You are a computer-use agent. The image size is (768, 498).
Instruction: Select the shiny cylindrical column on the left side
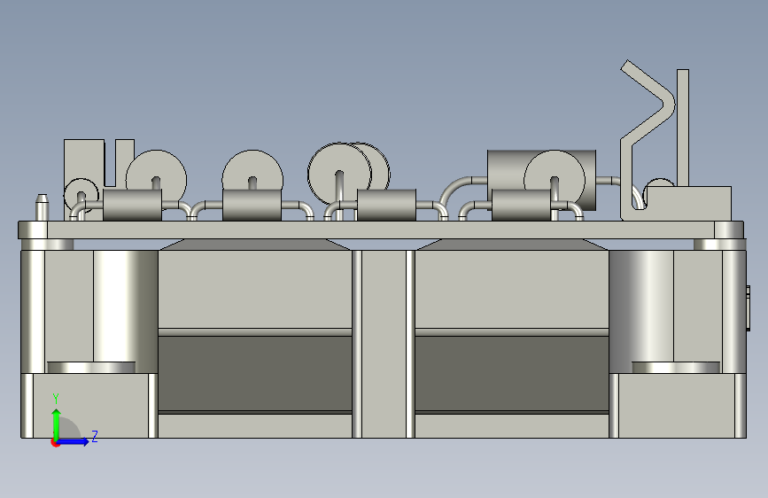pos(125,307)
